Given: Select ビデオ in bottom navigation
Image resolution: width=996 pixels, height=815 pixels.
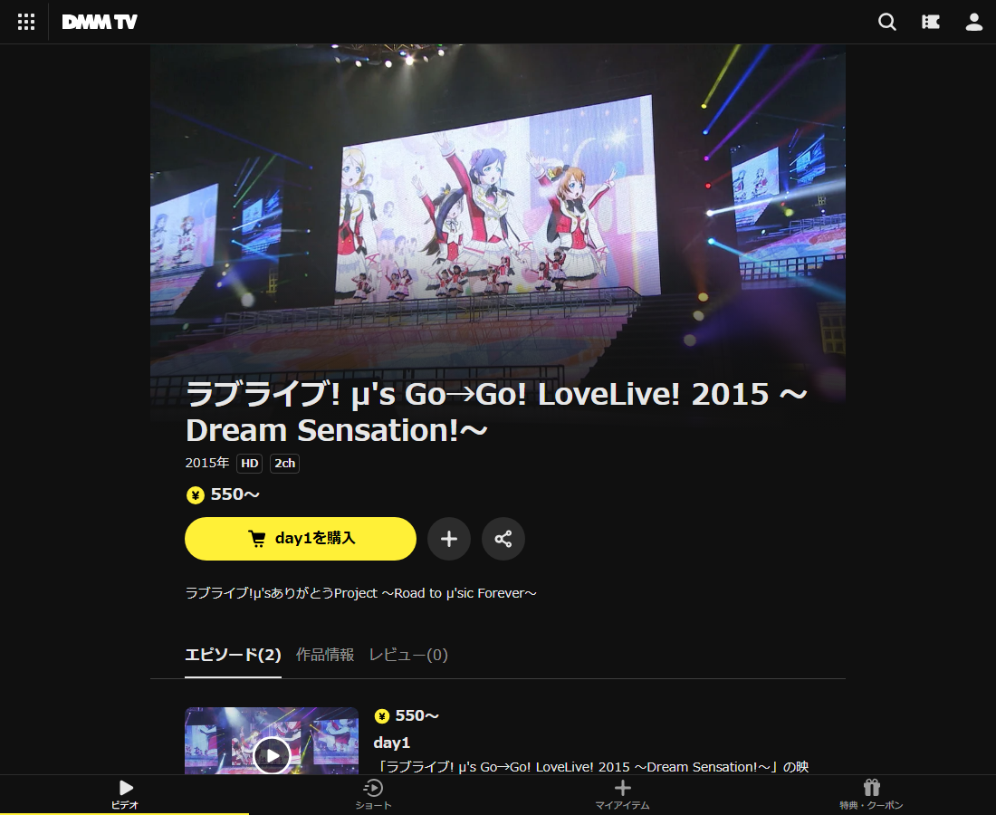Looking at the screenshot, I should (125, 794).
